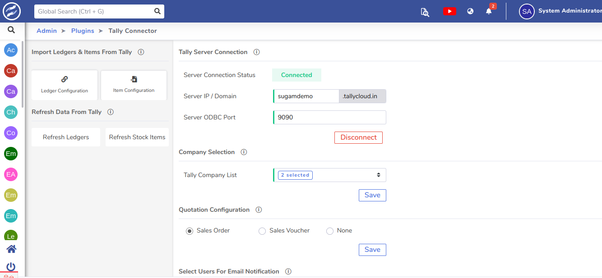Screen dimensions: 602x278
Task: Click the Admin breadcrumb link
Action: click(x=46, y=31)
